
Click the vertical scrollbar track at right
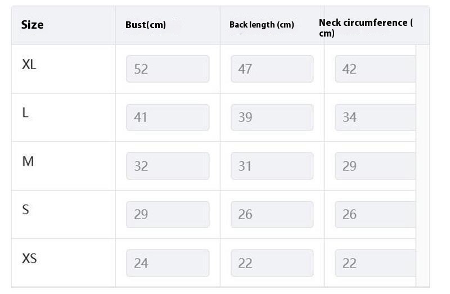point(422,166)
